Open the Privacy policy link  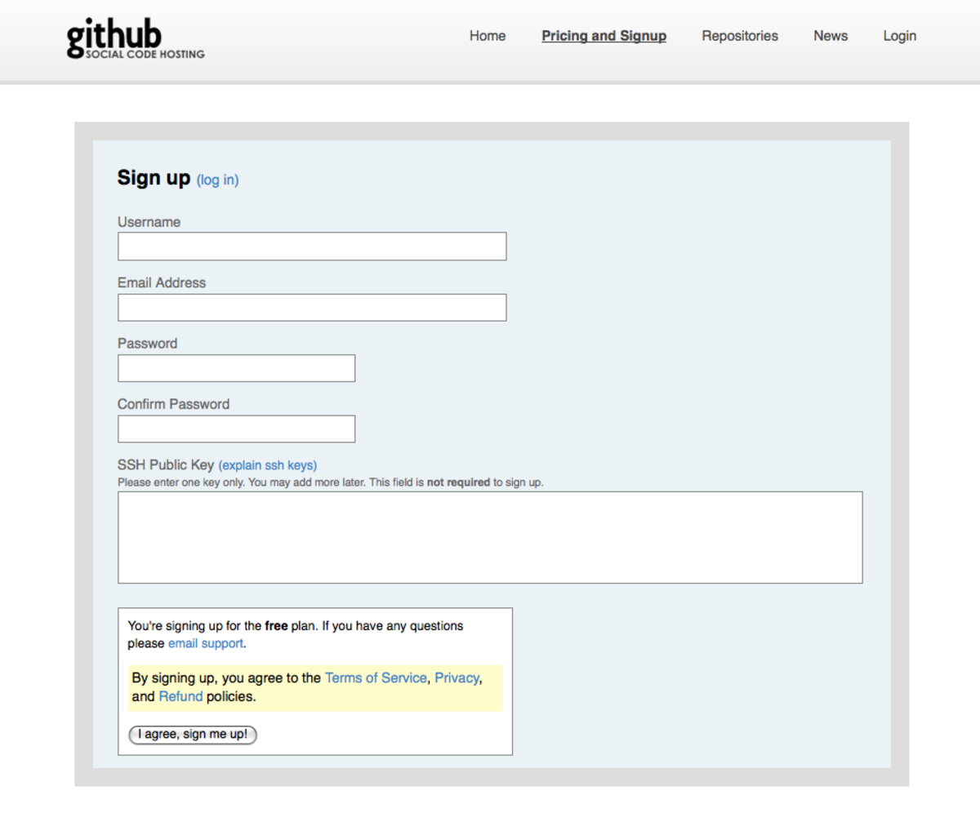457,678
